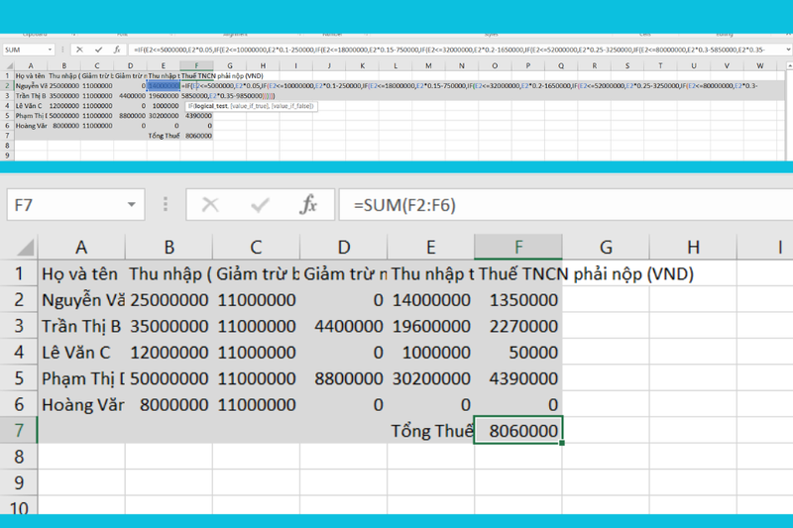The image size is (793, 528).
Task: Open the dropdown arrow of the F7 name box
Action: 132,205
